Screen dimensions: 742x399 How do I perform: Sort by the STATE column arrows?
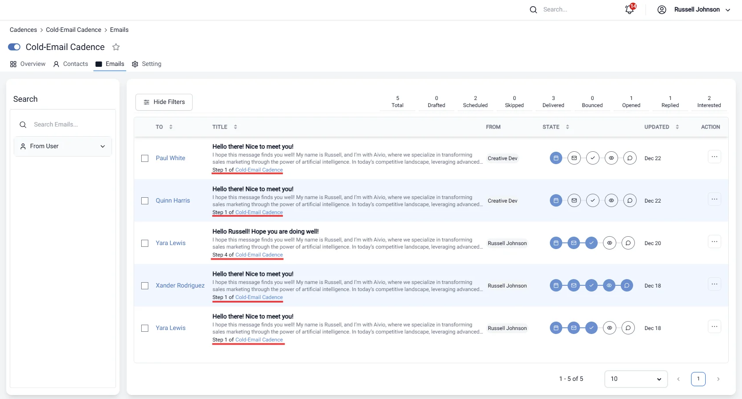568,127
